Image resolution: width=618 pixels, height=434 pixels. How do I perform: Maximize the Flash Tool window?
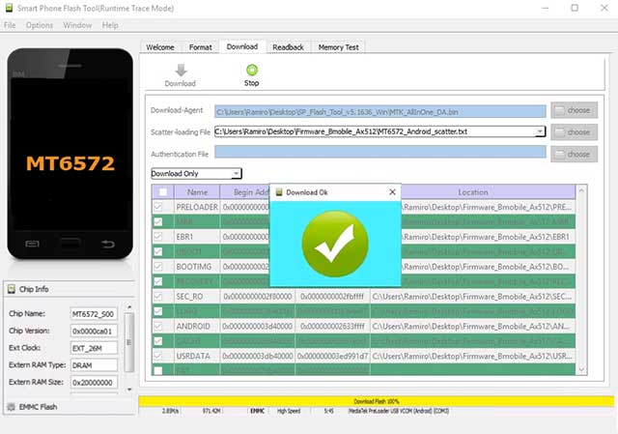(x=575, y=8)
